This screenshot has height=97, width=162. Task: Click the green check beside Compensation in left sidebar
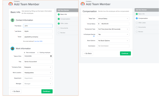coord(59,19)
